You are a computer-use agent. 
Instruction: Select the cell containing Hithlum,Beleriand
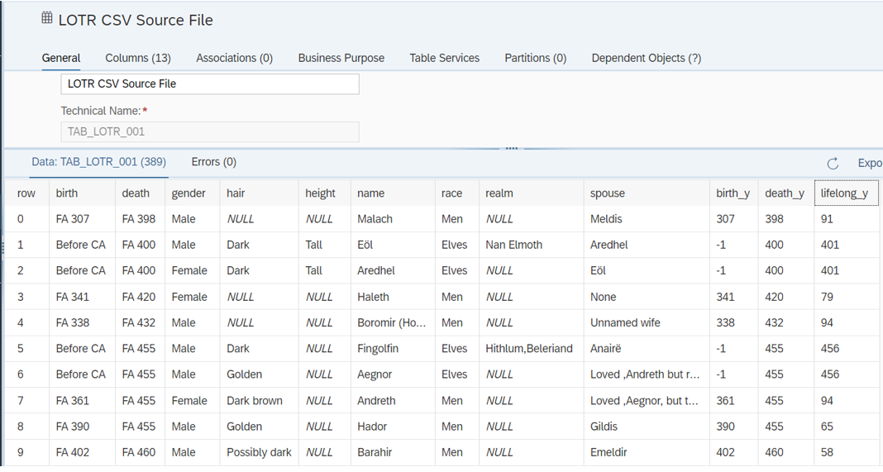click(529, 349)
